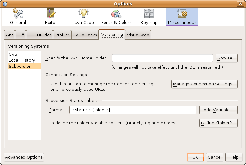The image size is (246, 165).
Task: Close the Options dialog window
Action: (240, 4)
